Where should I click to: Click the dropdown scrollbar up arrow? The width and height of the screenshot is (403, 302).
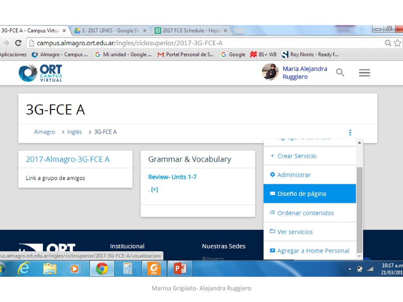tap(359, 142)
